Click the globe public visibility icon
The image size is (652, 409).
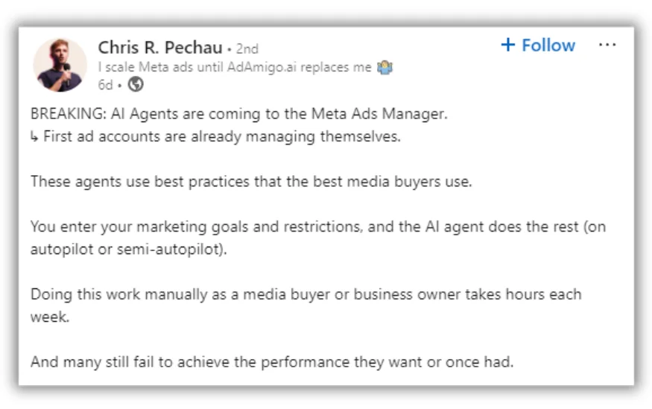(x=136, y=85)
